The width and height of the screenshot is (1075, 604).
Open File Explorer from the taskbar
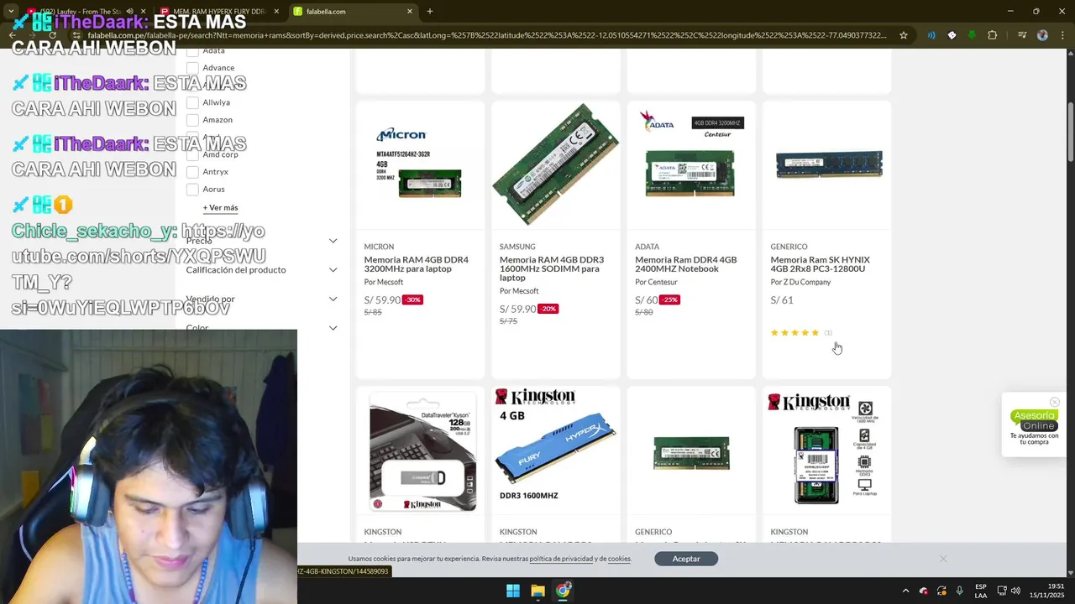click(538, 591)
